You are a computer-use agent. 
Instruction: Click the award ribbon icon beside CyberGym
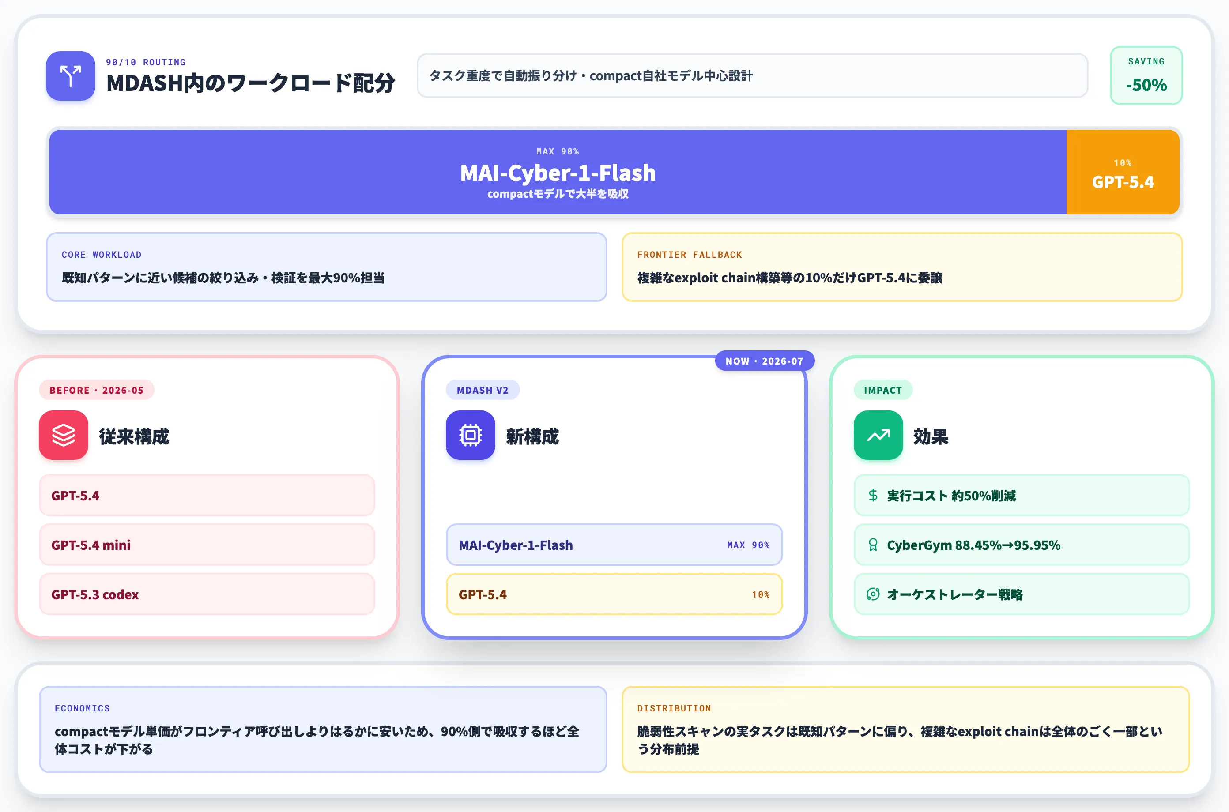[x=873, y=545]
